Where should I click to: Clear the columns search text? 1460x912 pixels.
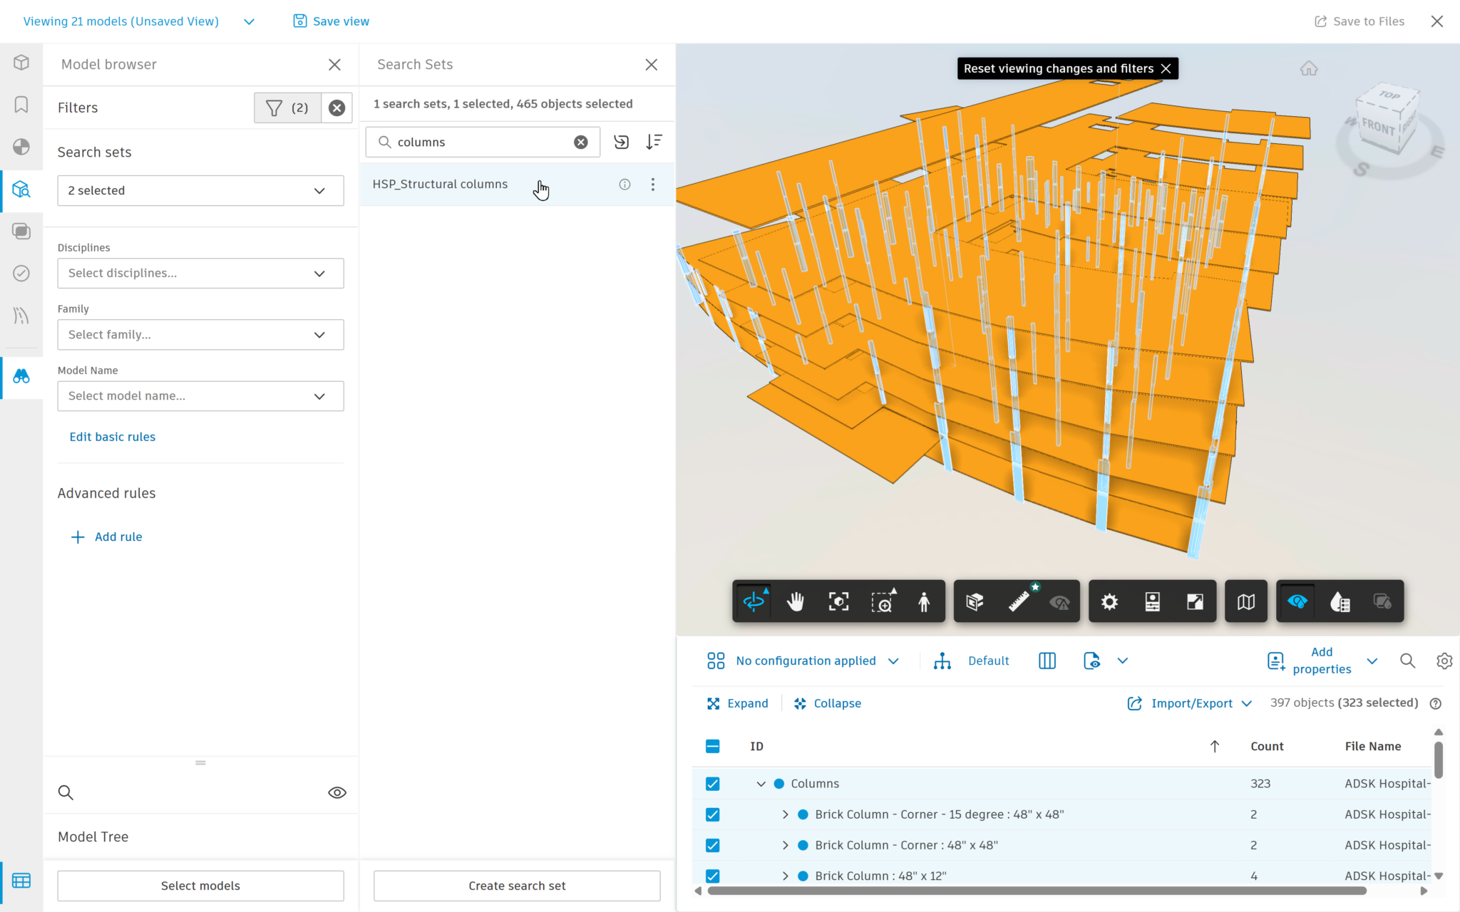pos(581,142)
